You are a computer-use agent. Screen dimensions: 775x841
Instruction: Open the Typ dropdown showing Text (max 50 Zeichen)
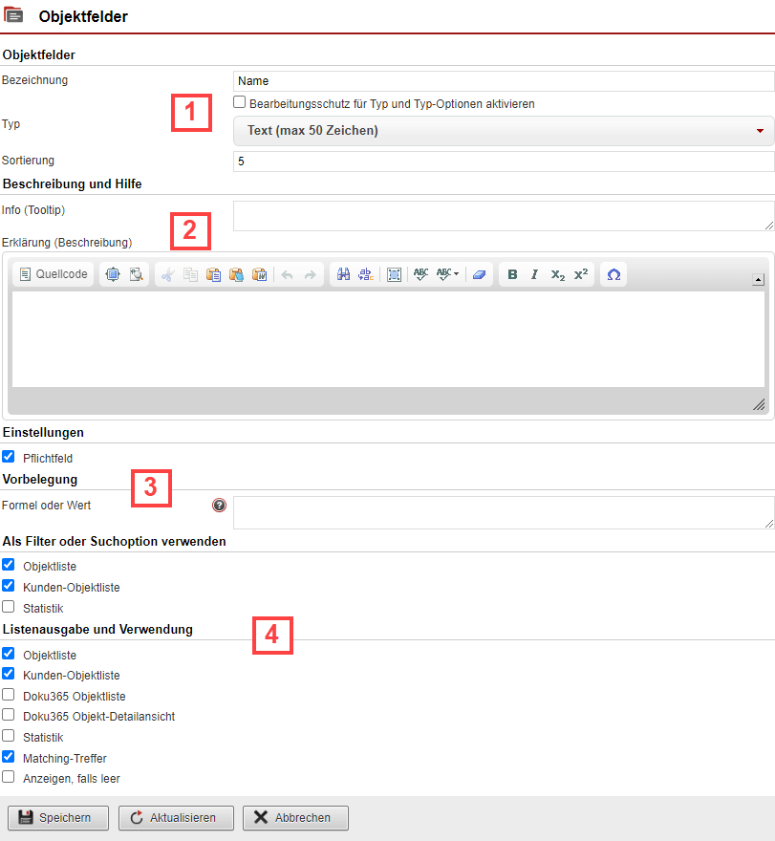[504, 131]
